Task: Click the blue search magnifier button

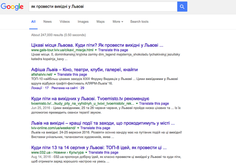Action: (182, 7)
